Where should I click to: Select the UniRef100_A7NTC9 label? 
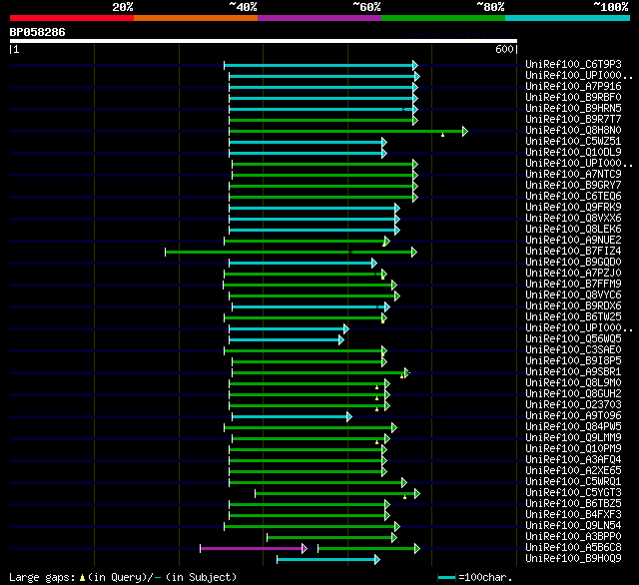tap(573, 175)
